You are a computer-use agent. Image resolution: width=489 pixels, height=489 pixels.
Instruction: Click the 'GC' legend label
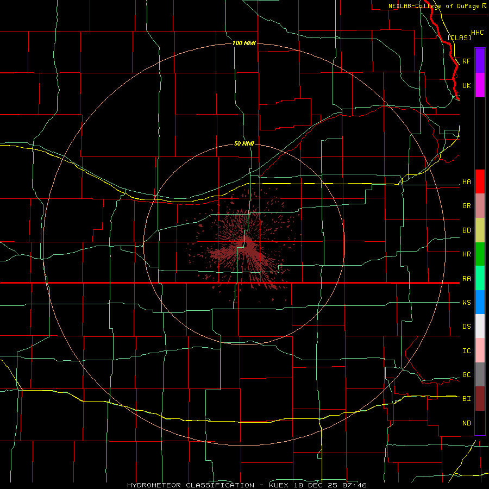pyautogui.click(x=466, y=375)
